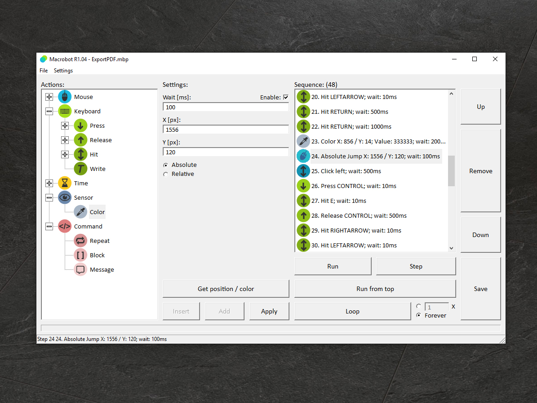The width and height of the screenshot is (537, 403).
Task: Toggle the Enable checkbox
Action: [286, 97]
